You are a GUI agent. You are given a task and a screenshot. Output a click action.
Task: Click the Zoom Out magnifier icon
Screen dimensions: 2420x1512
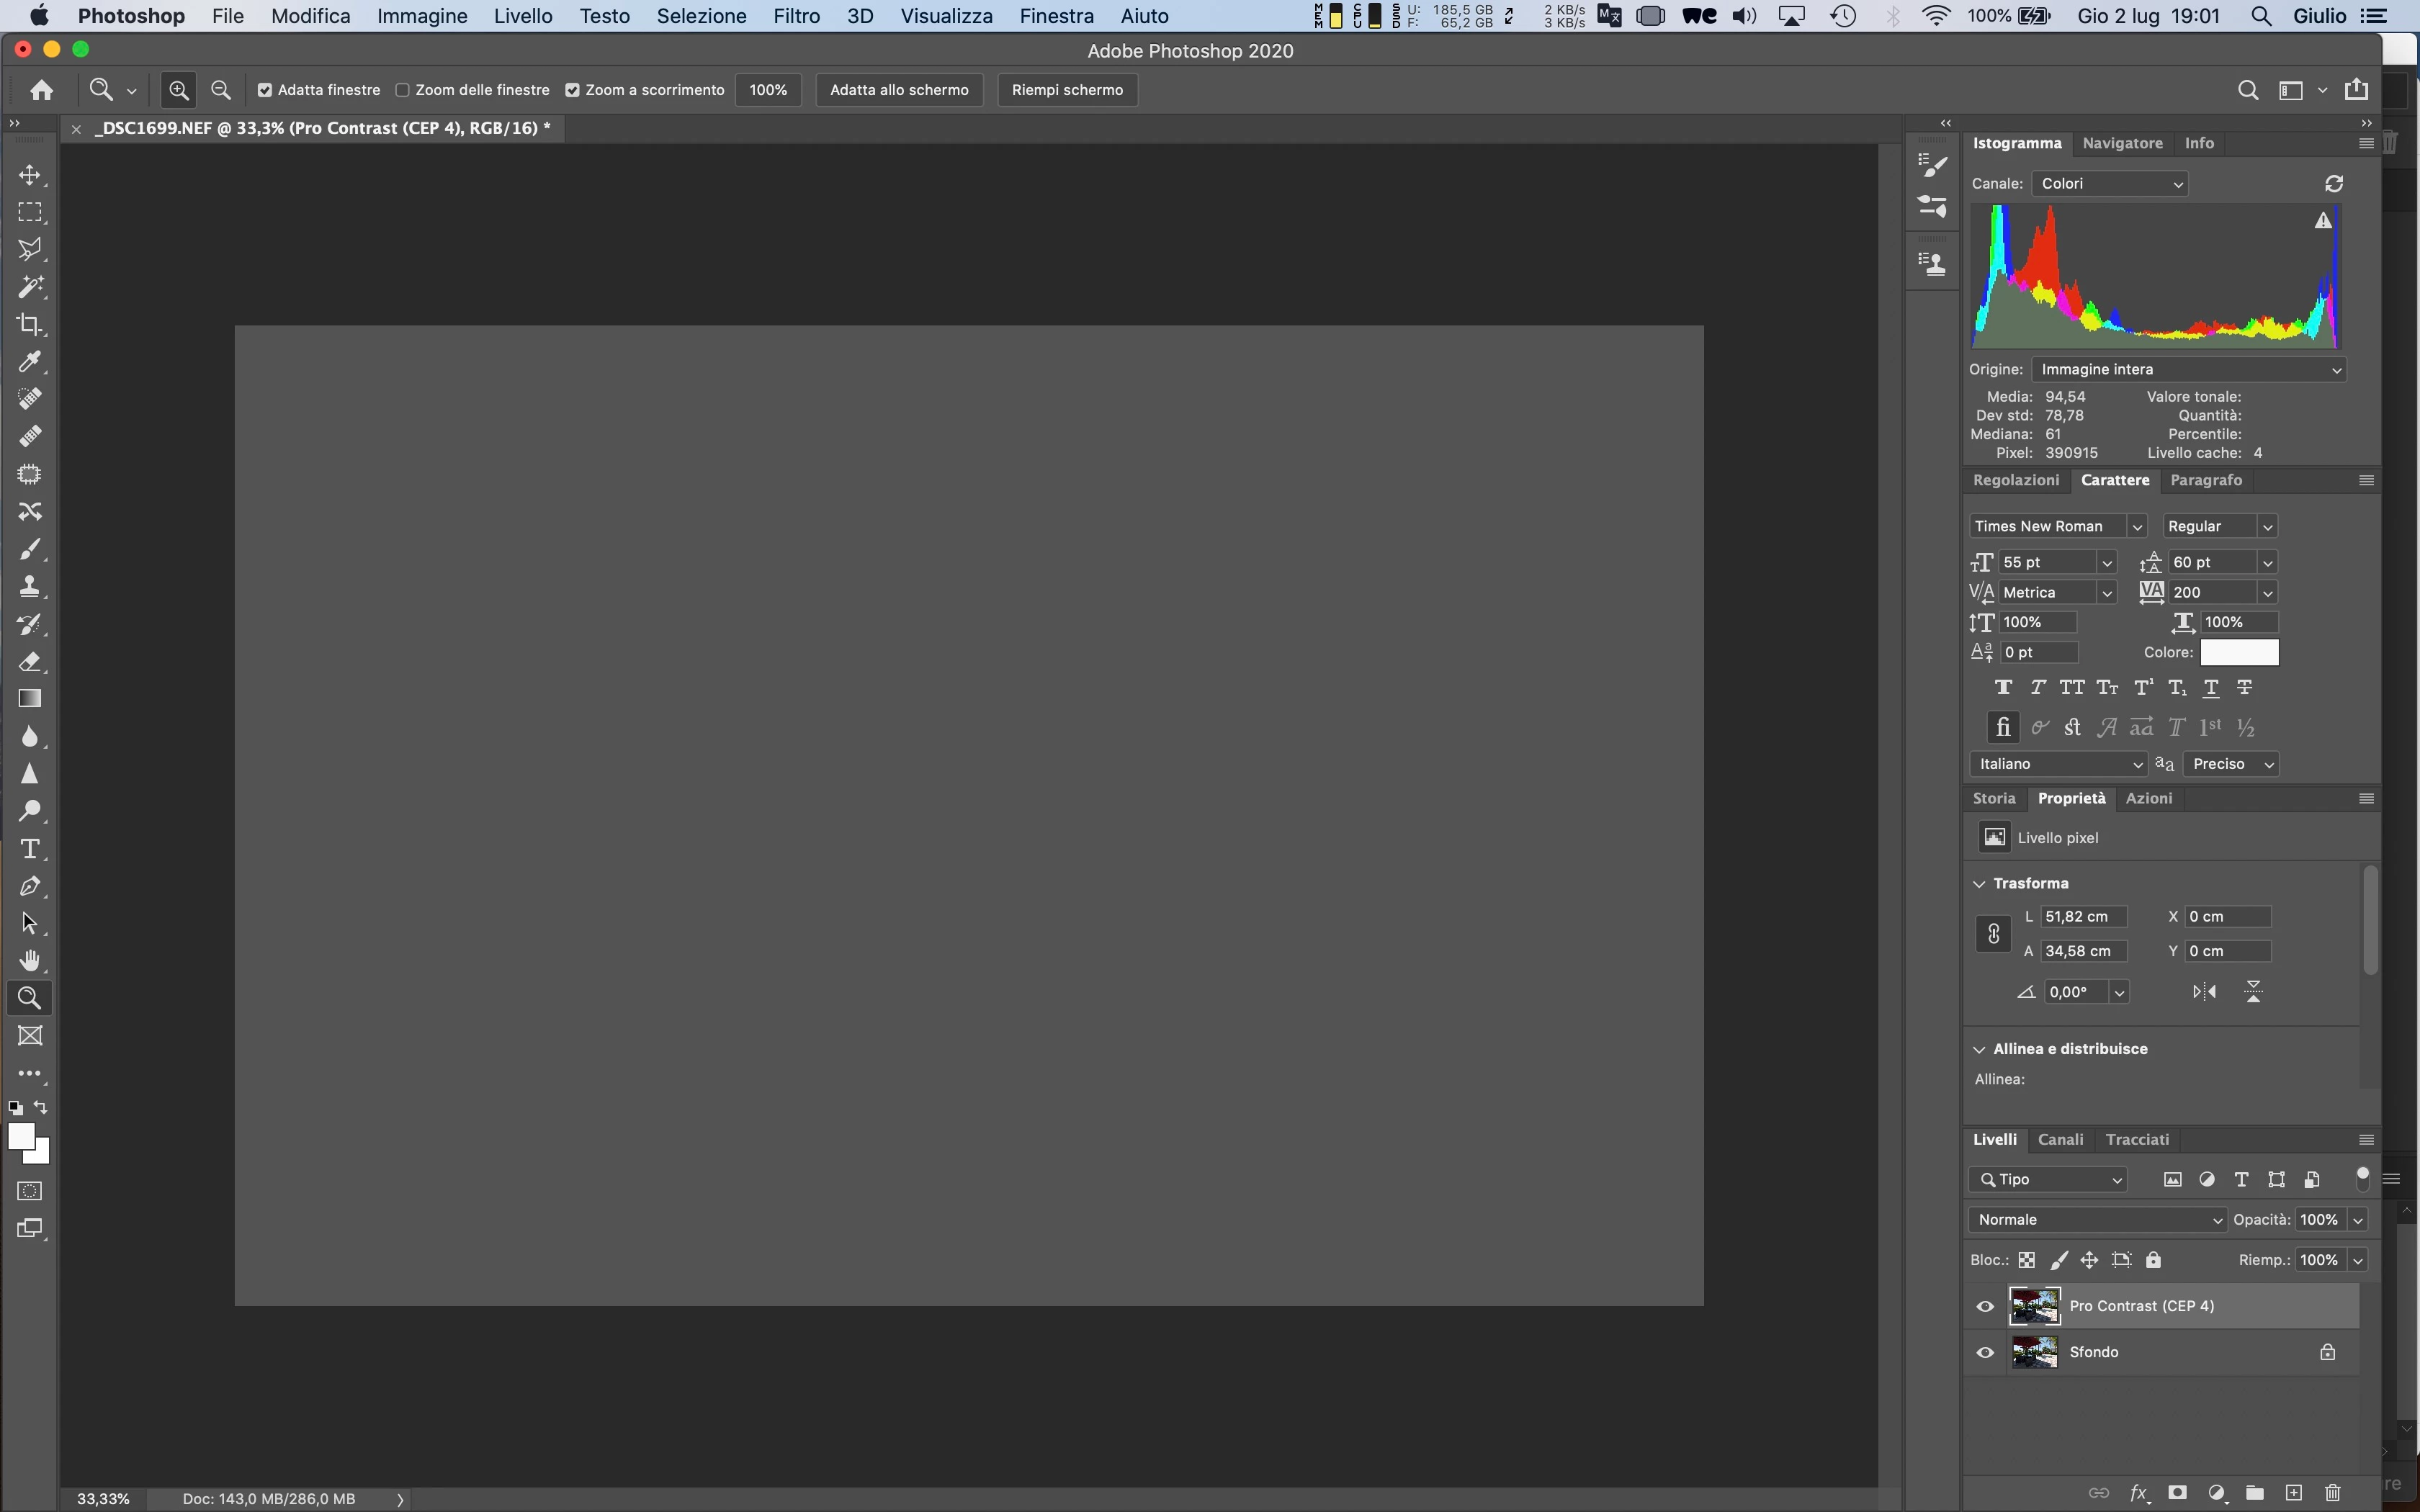pos(221,90)
